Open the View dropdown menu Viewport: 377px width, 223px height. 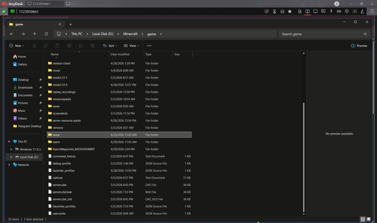pyautogui.click(x=131, y=46)
